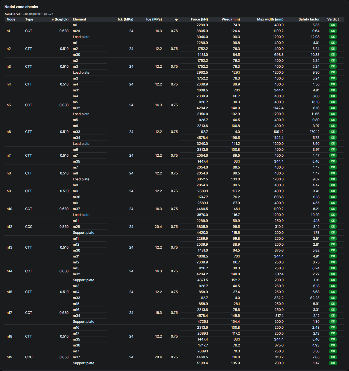Select node cell "n17"
Screen dimensions: 349x371
pyautogui.click(x=9, y=313)
